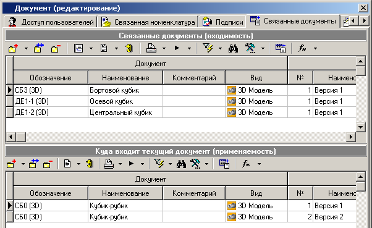Click the filter lightning icon in upper toolbar
The width and height of the screenshot is (372, 228).
208,48
